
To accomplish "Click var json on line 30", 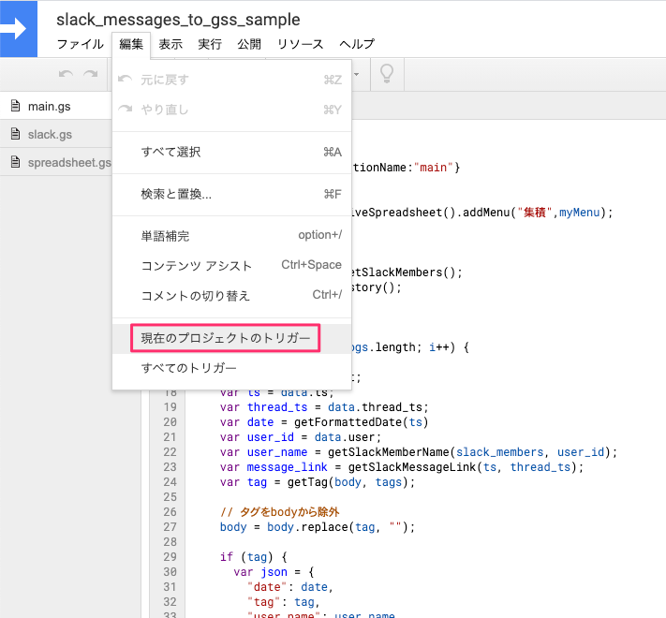I will 260,572.
